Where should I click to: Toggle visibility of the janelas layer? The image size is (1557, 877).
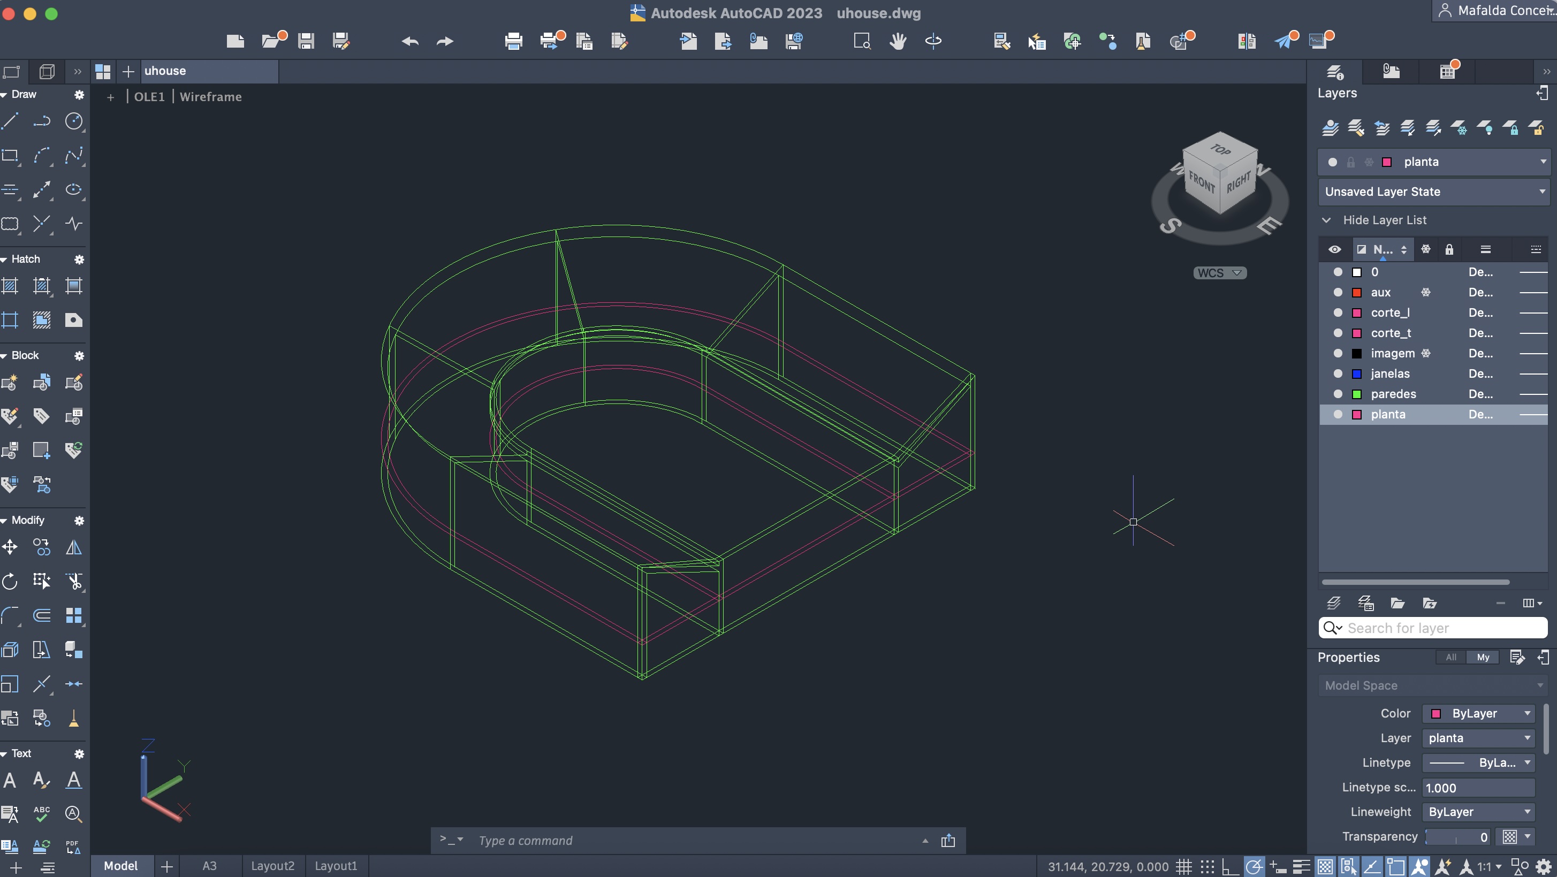(1338, 373)
